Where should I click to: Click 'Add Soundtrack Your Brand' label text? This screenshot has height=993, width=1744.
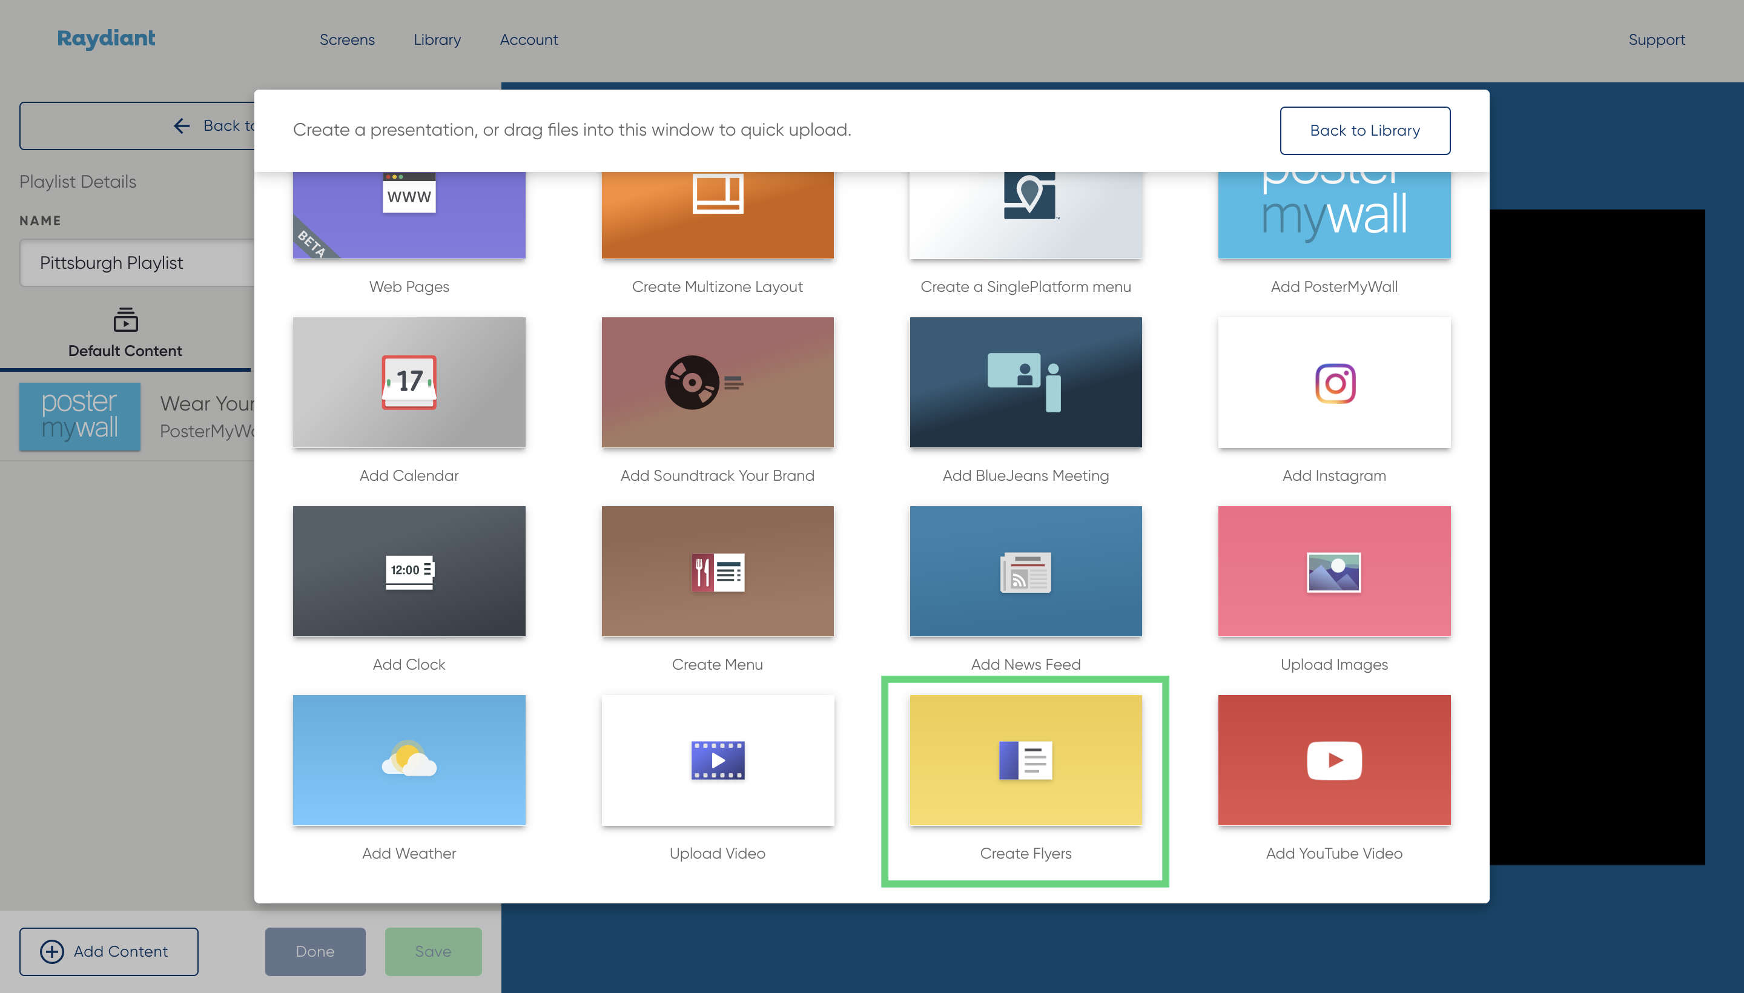pyautogui.click(x=717, y=475)
